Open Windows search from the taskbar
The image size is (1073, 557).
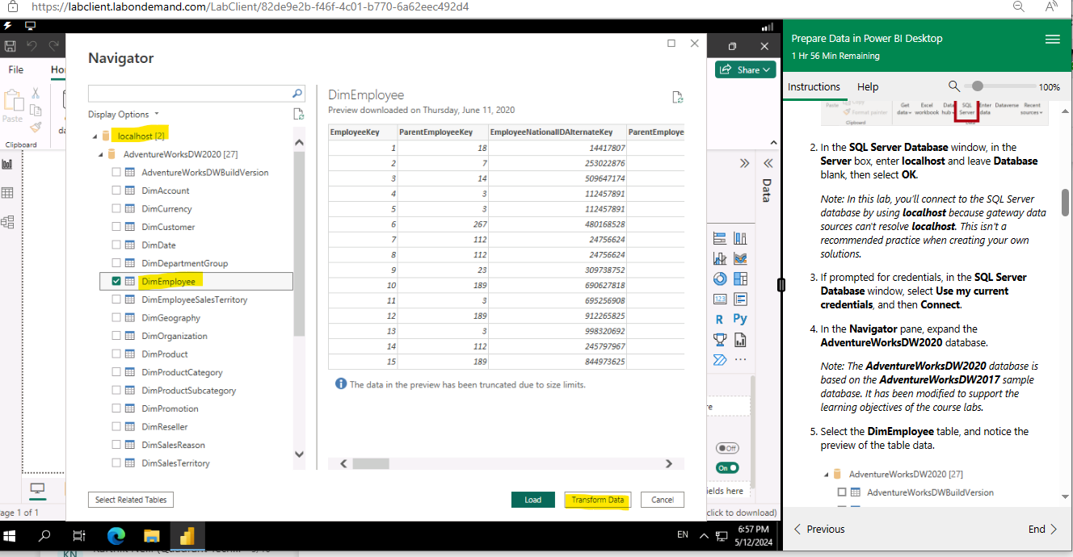click(44, 535)
